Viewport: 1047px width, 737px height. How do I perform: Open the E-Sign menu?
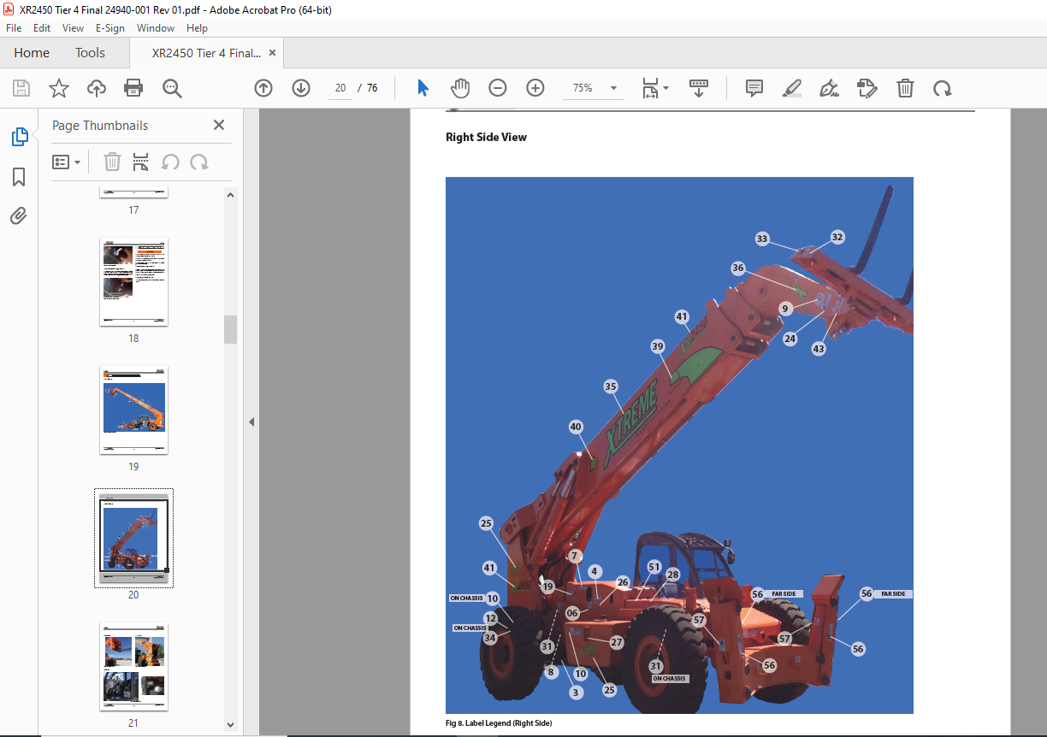tap(110, 28)
